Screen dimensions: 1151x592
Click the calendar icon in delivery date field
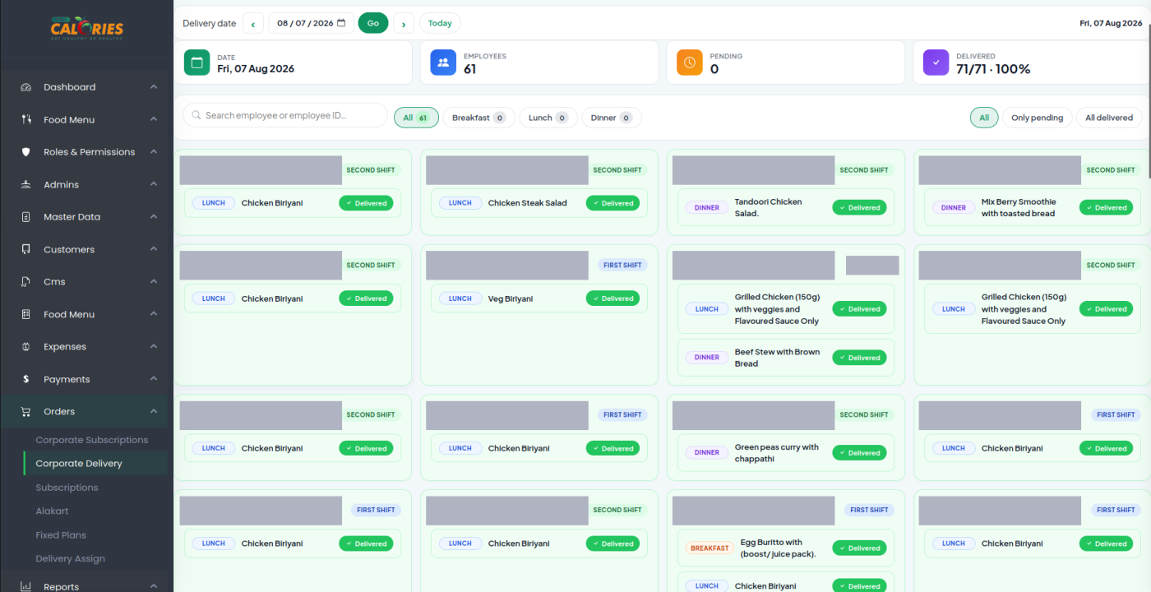tap(341, 23)
